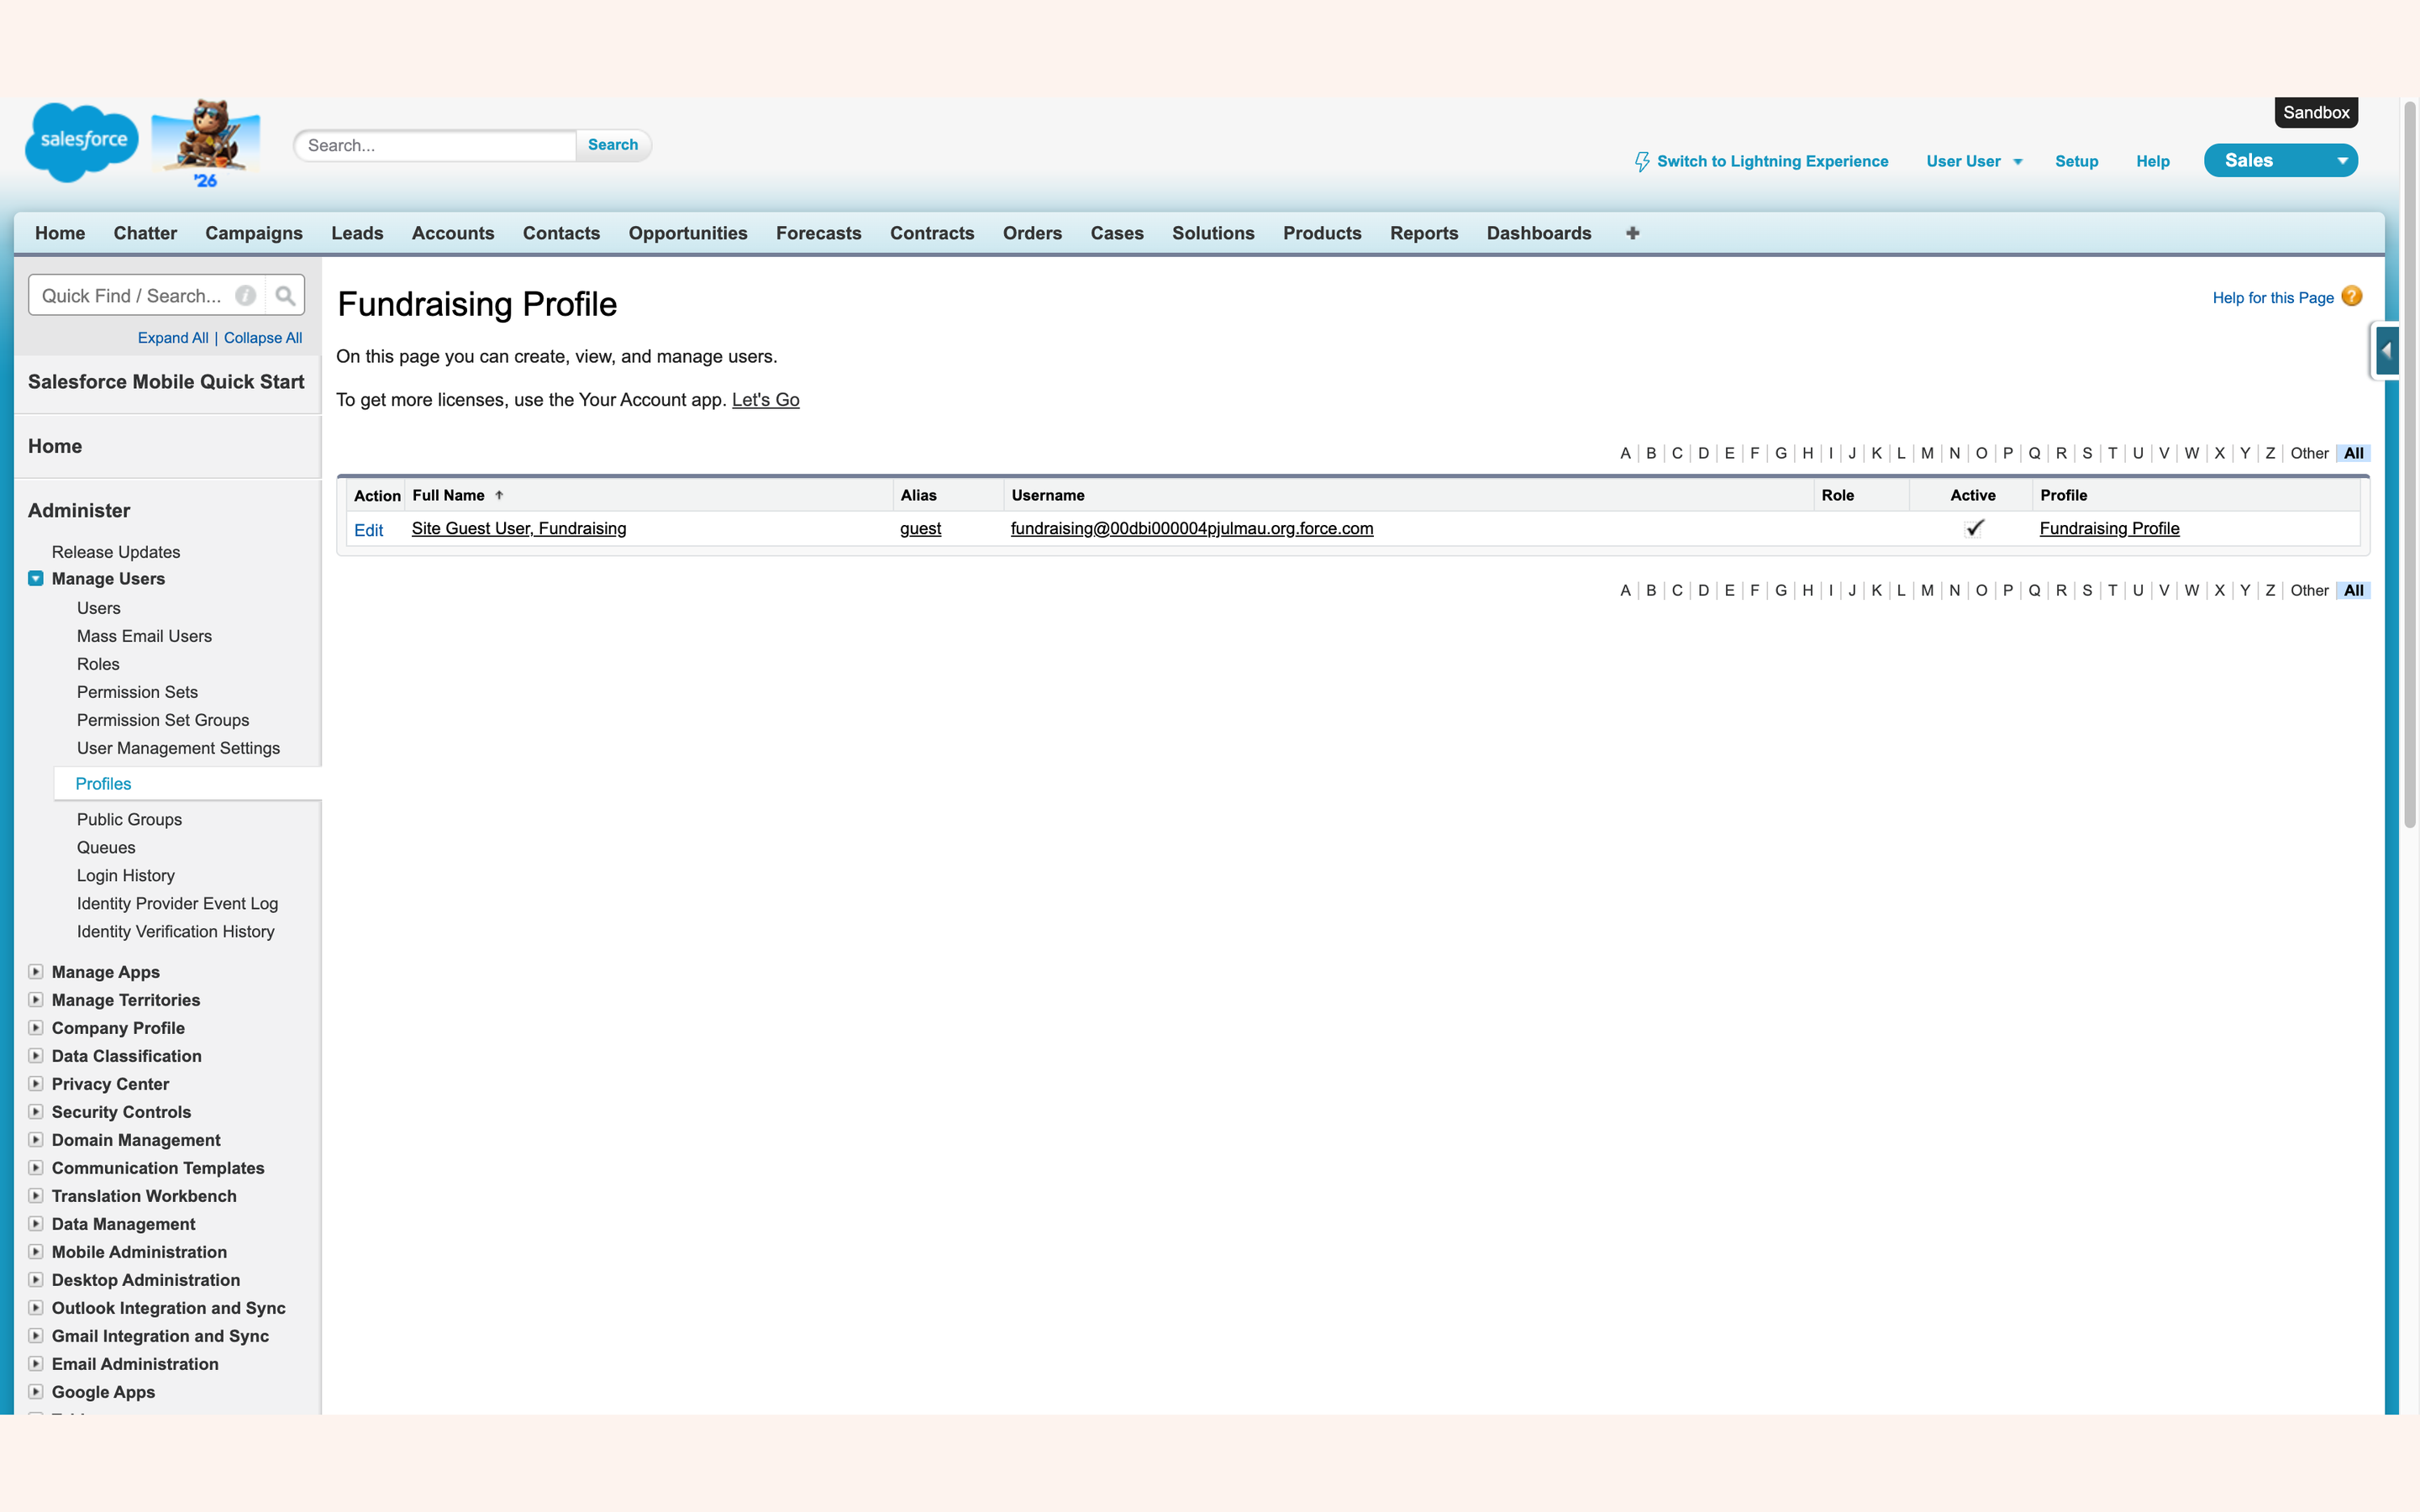
Task: Open the Campaigns tab
Action: tap(254, 233)
